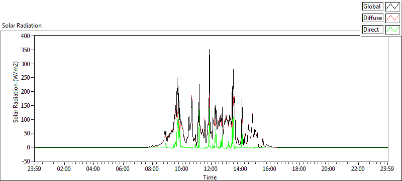402x181 pixels.
Task: Click the 14:00 time tick label
Action: pyautogui.click(x=241, y=169)
